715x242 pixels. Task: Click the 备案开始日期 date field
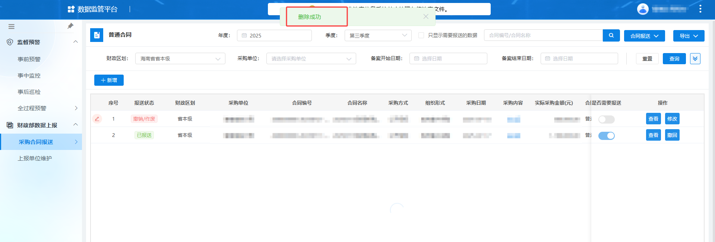(448, 59)
